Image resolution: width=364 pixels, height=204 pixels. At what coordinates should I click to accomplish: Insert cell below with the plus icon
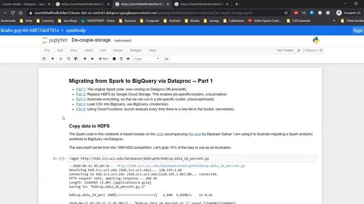53,59
